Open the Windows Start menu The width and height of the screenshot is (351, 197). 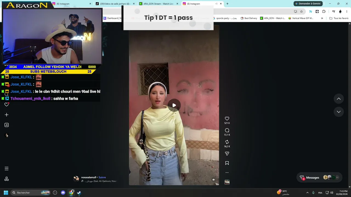pyautogui.click(x=6, y=193)
